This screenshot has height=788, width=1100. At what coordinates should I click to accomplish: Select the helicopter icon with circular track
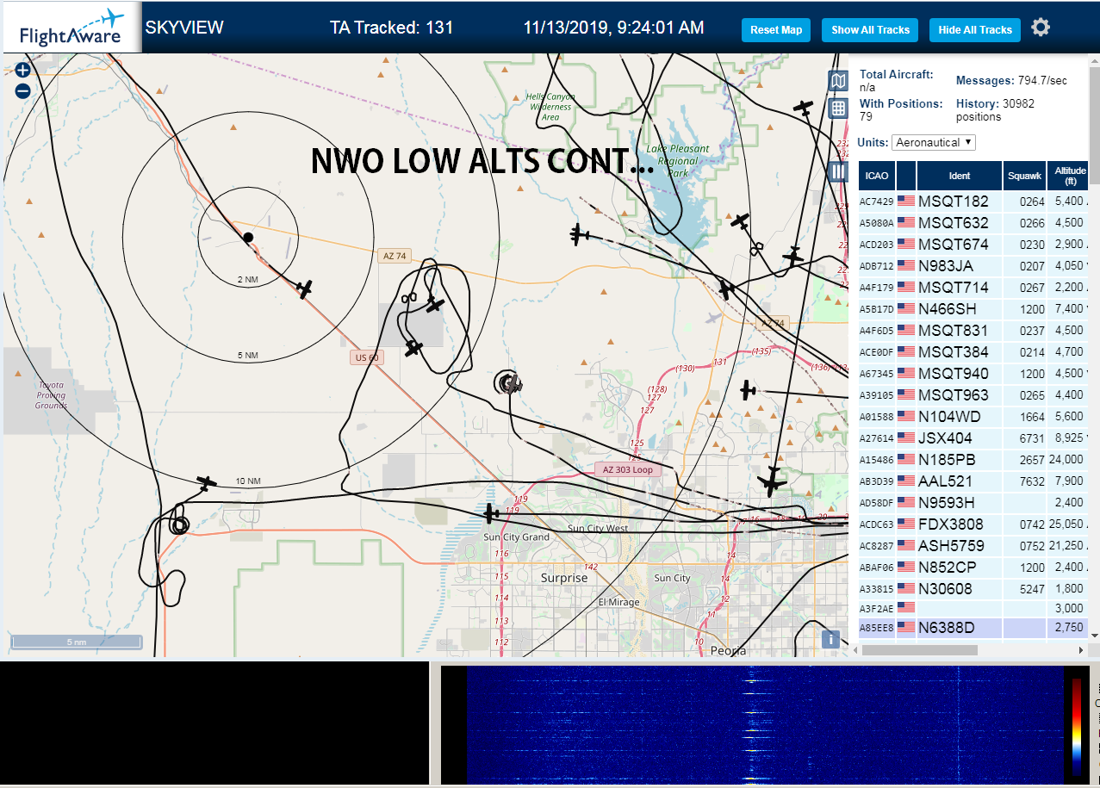pos(513,384)
